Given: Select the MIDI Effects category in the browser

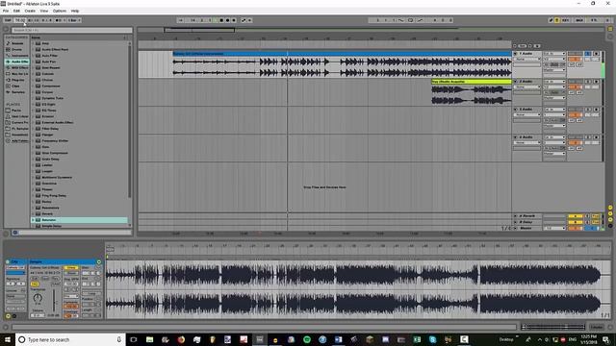Looking at the screenshot, I should (17, 67).
